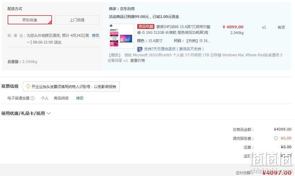Click 修改 link next to delivery date
This screenshot has width=295, height=176.
pos(95,35)
